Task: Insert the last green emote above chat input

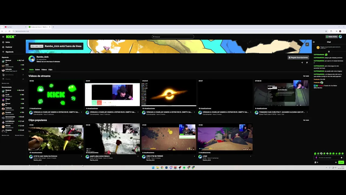Action: pos(343,154)
